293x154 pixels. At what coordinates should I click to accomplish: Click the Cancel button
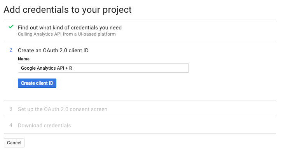click(x=14, y=143)
